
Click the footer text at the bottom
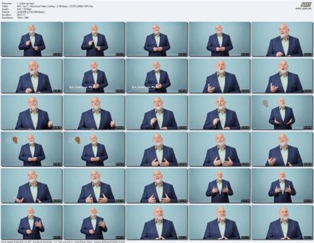(63, 241)
